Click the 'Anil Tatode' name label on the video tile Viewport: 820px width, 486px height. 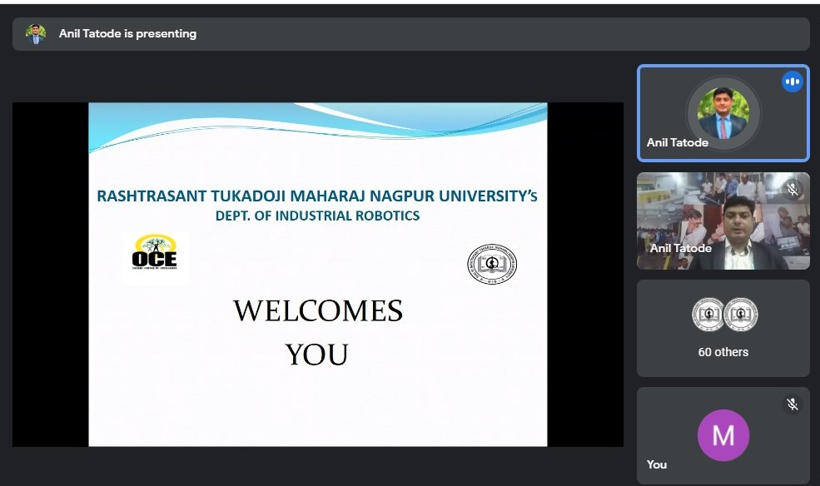[x=680, y=248]
